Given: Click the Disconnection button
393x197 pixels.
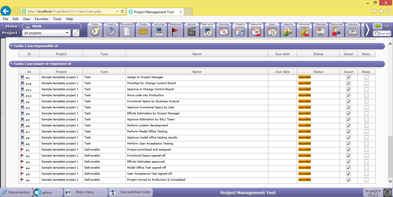Looking at the screenshot, I should pyautogui.click(x=16, y=192).
